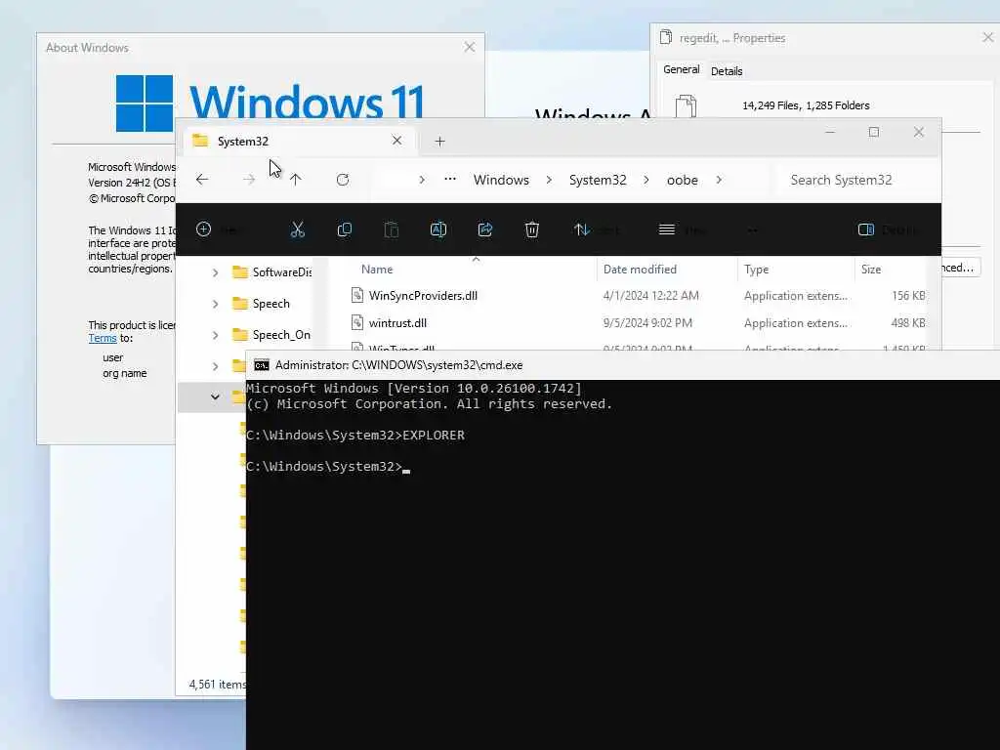Viewport: 1000px width, 750px height.
Task: Click the Rename icon in Explorer toolbar
Action: (438, 229)
